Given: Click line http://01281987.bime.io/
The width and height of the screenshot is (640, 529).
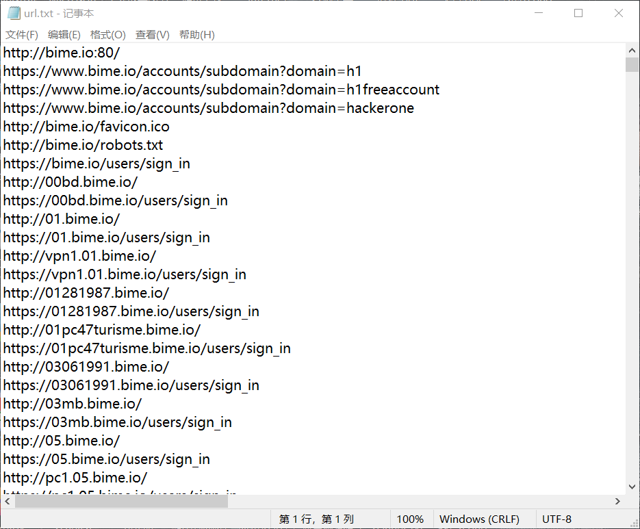Looking at the screenshot, I should pyautogui.click(x=86, y=293).
